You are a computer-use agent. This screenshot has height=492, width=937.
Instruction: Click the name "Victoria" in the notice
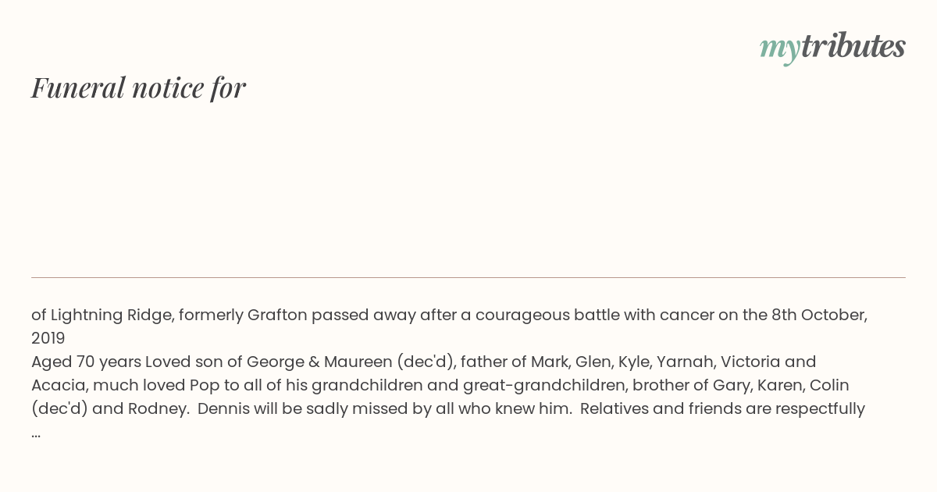(x=750, y=362)
